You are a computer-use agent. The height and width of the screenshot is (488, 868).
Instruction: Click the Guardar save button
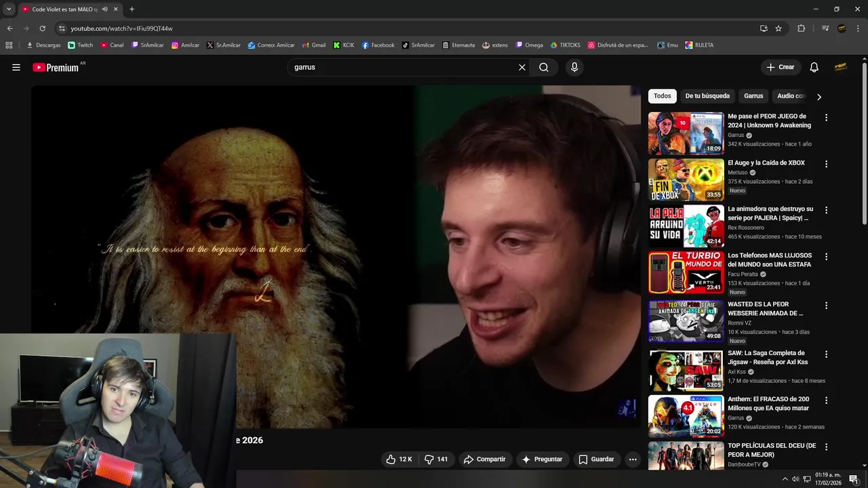(x=596, y=459)
